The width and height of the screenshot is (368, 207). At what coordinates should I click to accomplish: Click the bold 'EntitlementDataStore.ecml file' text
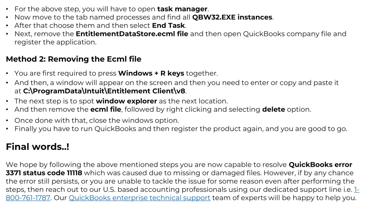132,34
